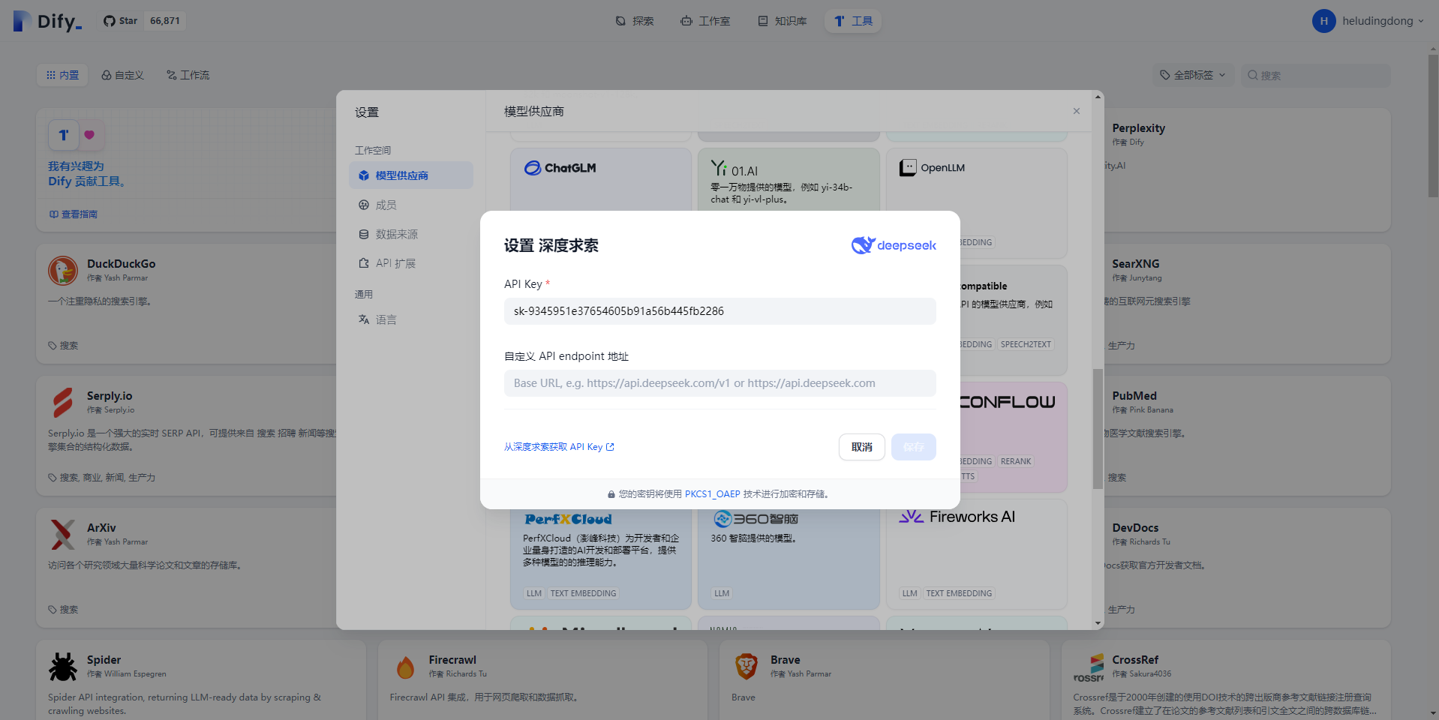Click the Firecrawl flame icon
The height and width of the screenshot is (720, 1439).
coord(405,667)
